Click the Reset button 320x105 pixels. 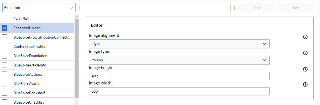point(257,8)
